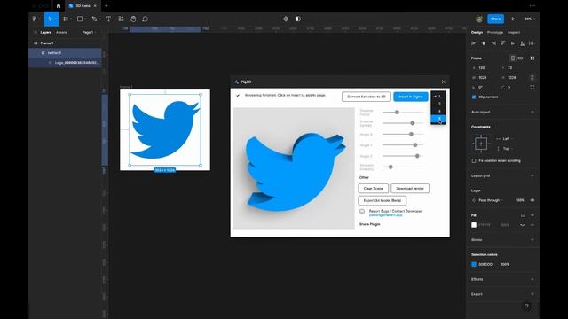
Task: Click the mask contrast icon in toolbar
Action: click(298, 19)
